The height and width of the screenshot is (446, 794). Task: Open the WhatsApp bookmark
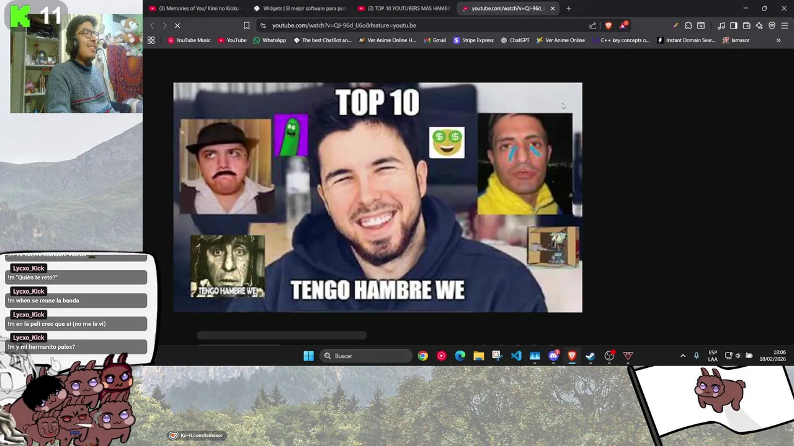[x=270, y=40]
